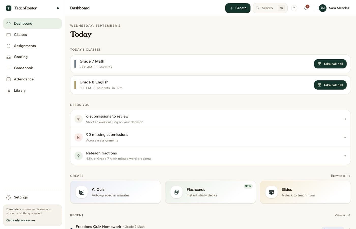Open 90 missing submissions
Viewport: 356px width, 229px height.
pos(210,137)
